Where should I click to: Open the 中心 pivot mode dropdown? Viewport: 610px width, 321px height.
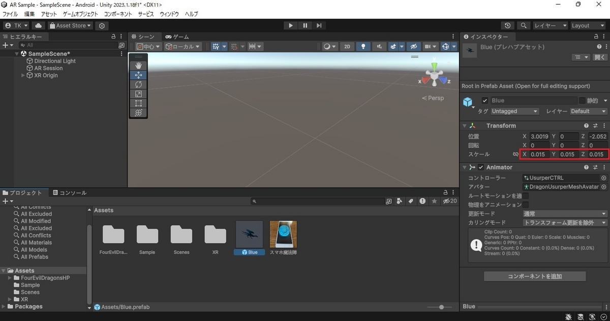(148, 46)
